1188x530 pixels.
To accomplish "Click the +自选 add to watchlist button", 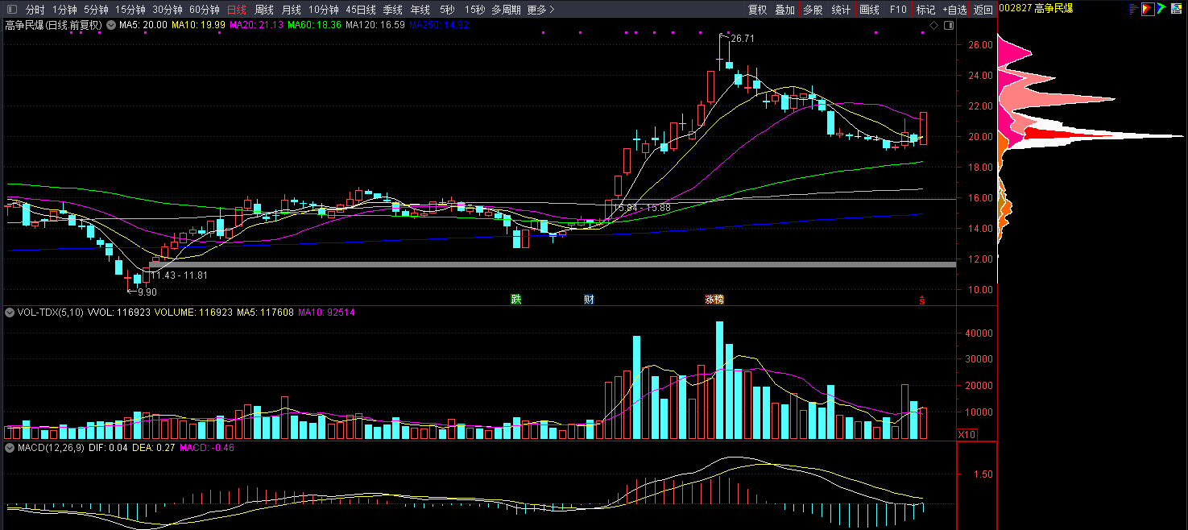I will point(954,10).
